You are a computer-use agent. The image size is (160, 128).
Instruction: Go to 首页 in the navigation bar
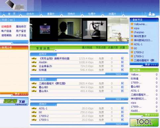pos(12,14)
